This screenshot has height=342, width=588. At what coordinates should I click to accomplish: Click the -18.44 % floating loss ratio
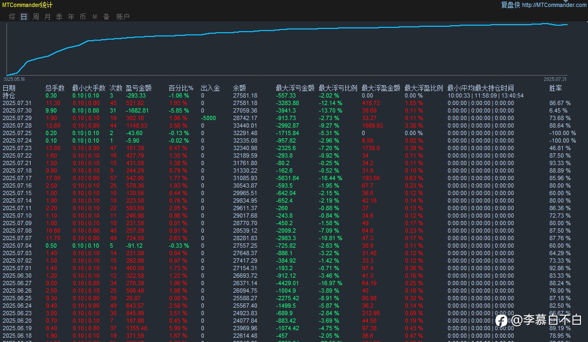coord(330,178)
